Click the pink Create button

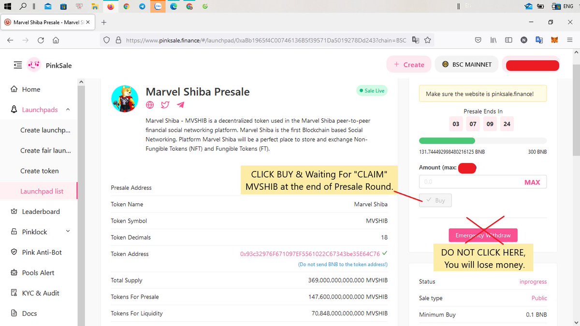pos(408,64)
